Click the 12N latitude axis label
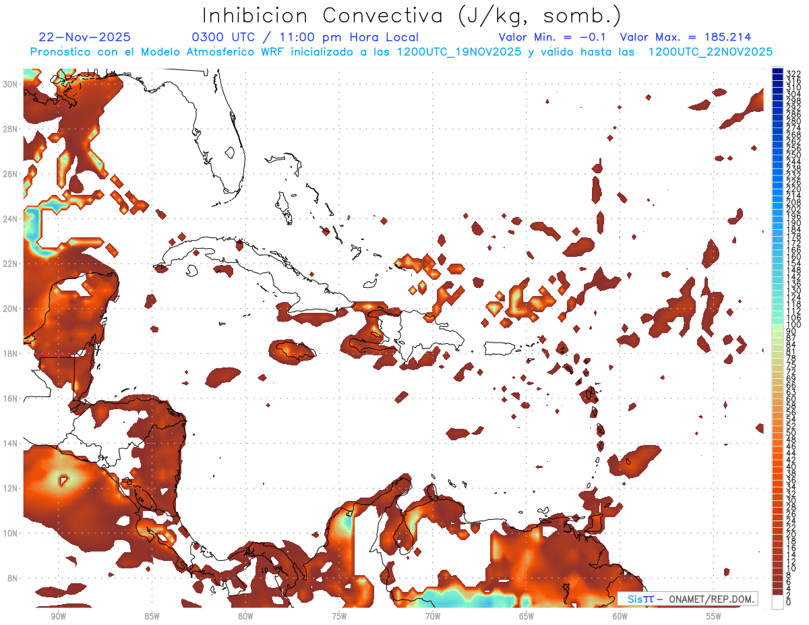The width and height of the screenshot is (809, 625). [x=10, y=487]
